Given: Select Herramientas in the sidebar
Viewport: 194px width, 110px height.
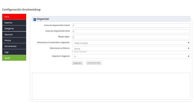Looking at the screenshot, I should 14,46.
